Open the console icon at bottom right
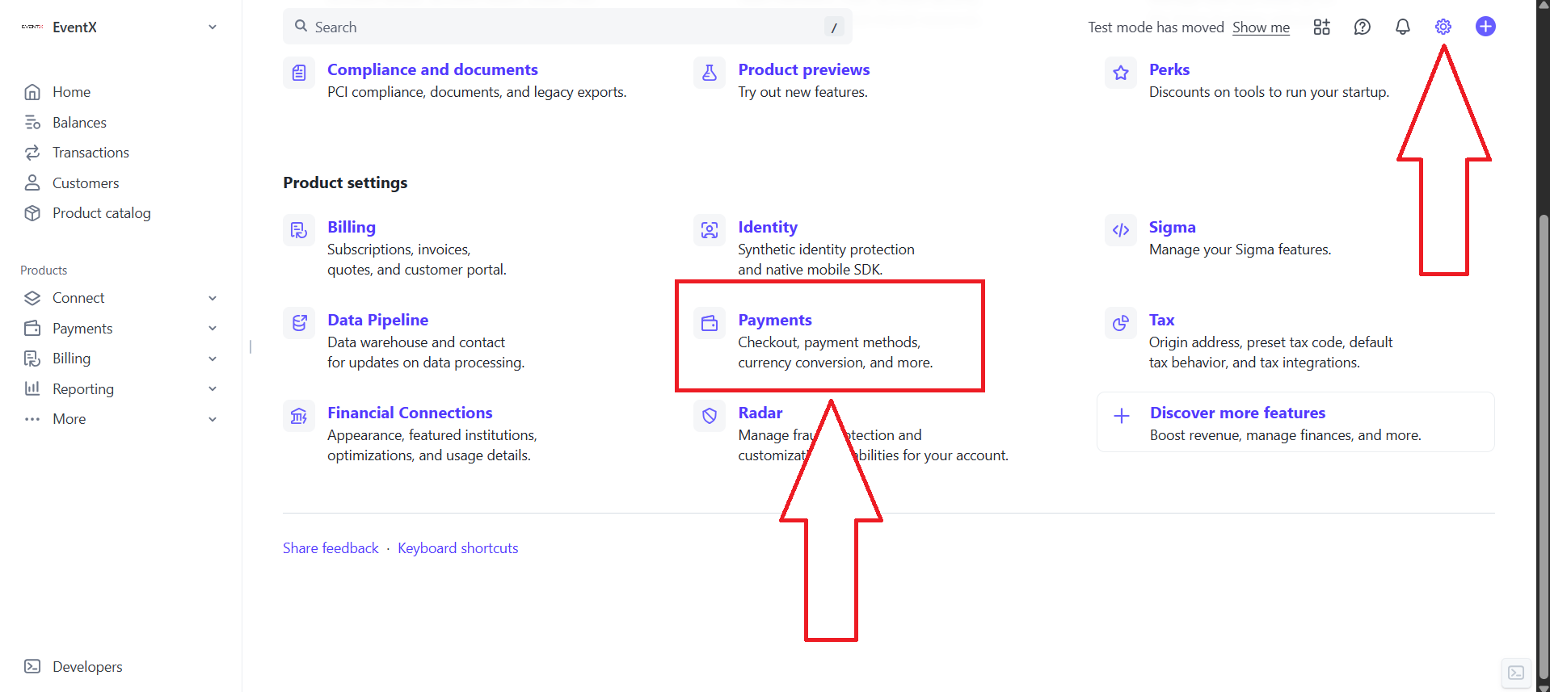Image resolution: width=1550 pixels, height=692 pixels. click(1516, 673)
